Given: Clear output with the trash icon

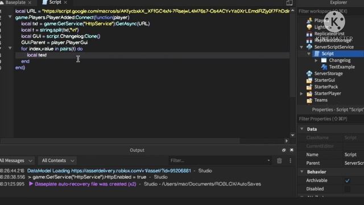Looking at the screenshot, I should pyautogui.click(x=279, y=161).
